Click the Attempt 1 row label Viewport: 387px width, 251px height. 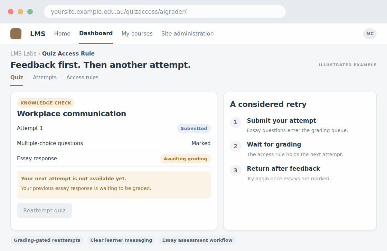(30, 128)
